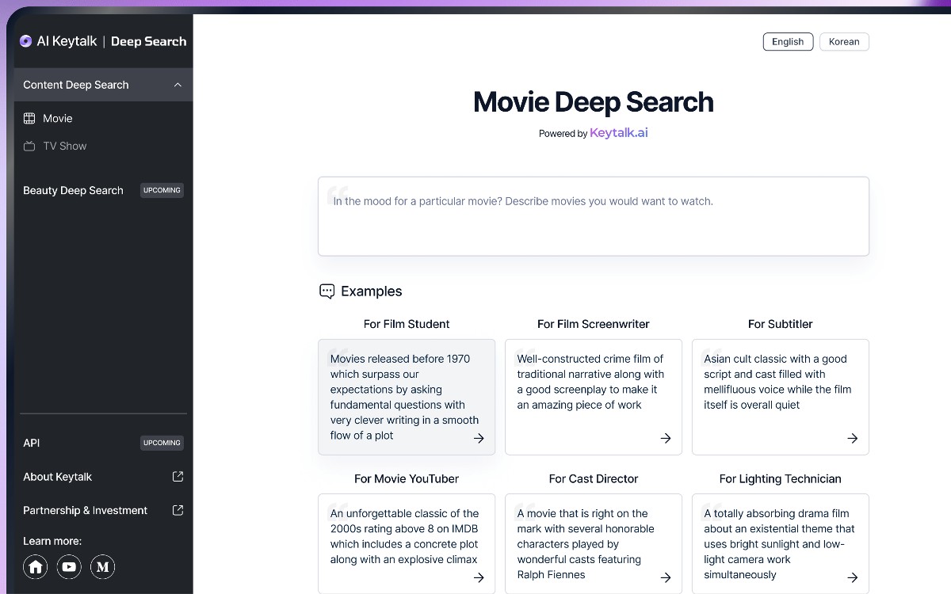This screenshot has height=594, width=951.
Task: Open the For Cast Director example arrow
Action: (666, 577)
